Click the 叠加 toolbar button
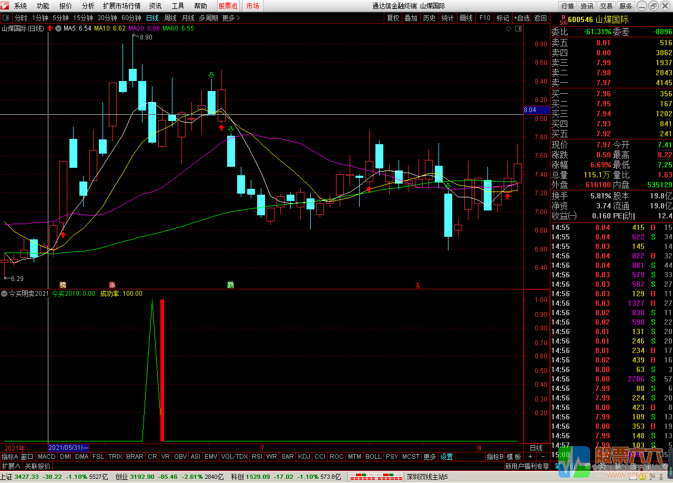Viewport: 673px width, 483px height. (411, 17)
